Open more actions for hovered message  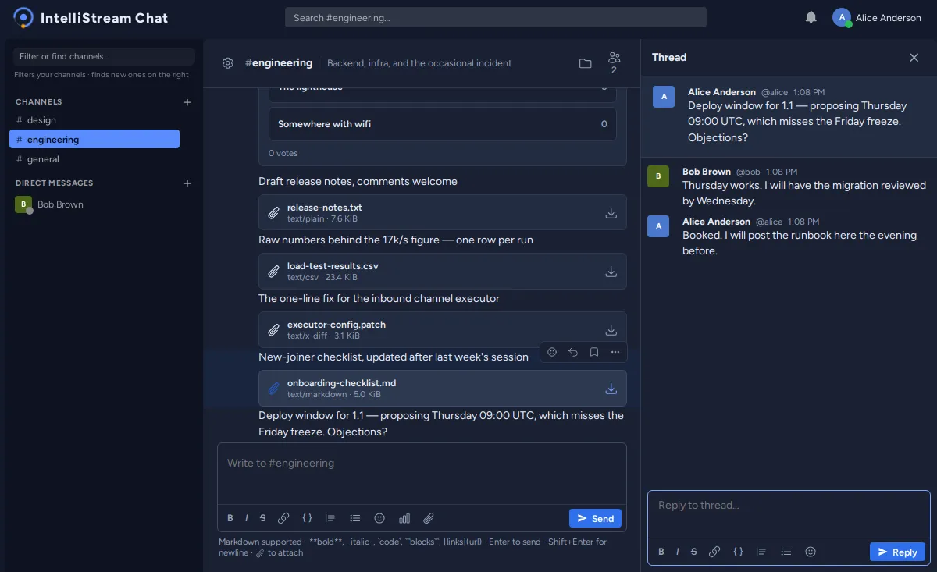(x=615, y=352)
